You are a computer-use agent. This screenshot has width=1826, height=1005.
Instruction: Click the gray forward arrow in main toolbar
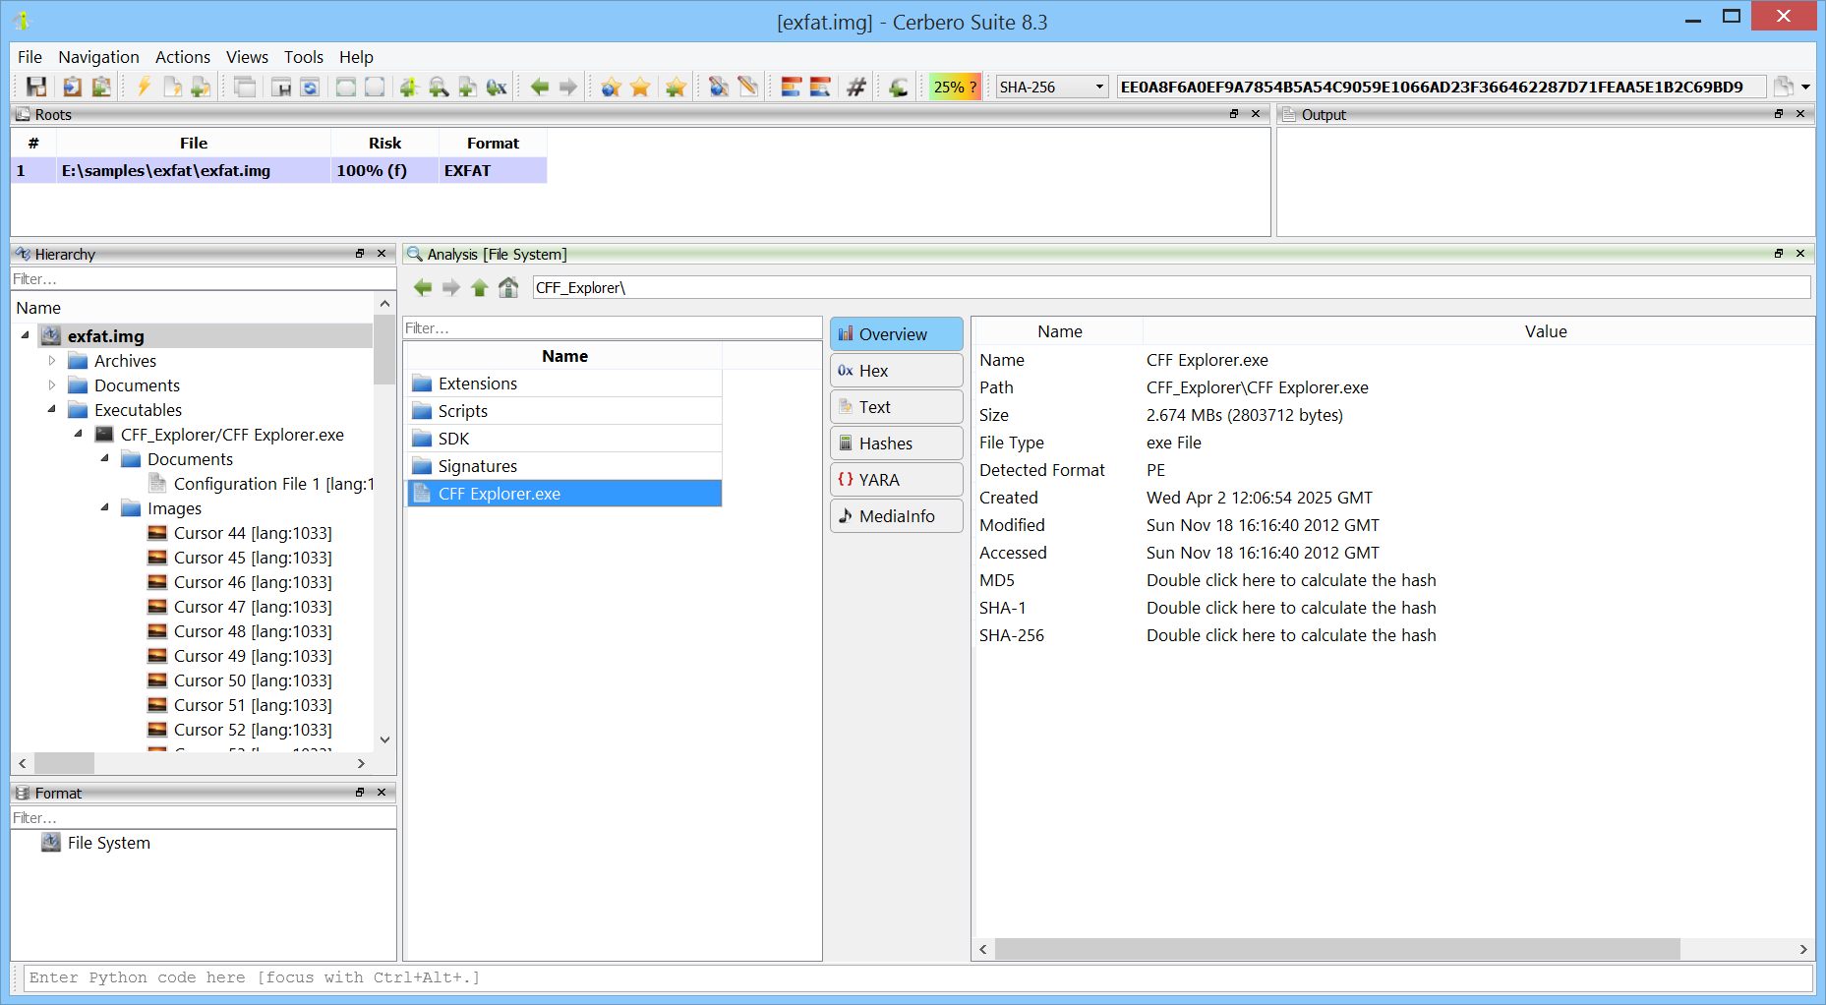point(568,87)
